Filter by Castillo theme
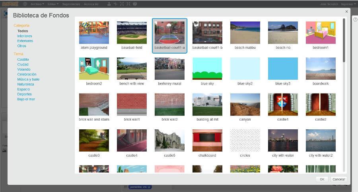358x192 pixels. (23, 60)
